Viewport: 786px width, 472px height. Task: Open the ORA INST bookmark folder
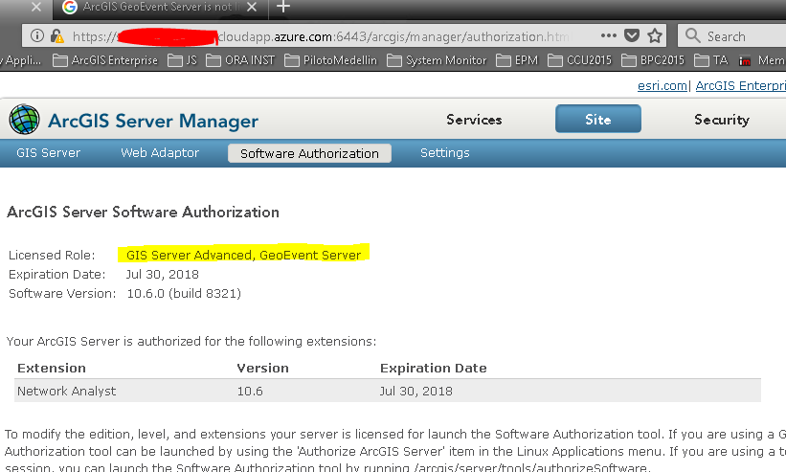click(240, 60)
